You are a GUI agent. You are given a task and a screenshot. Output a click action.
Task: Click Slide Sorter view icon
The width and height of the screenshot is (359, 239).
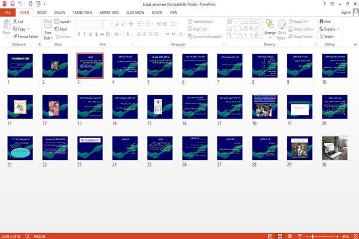pos(280,236)
